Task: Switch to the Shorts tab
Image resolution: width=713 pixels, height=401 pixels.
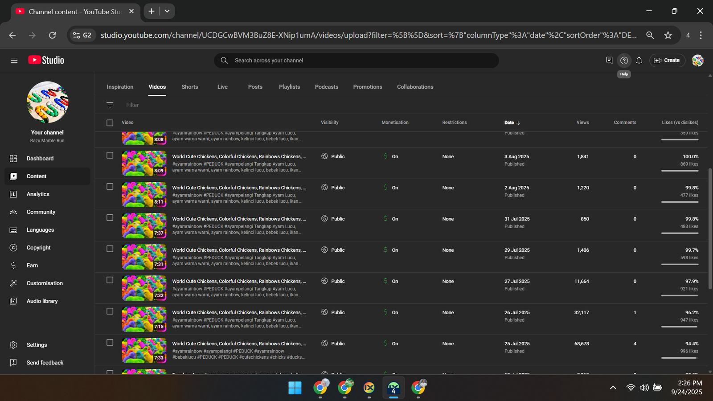Action: [x=189, y=87]
